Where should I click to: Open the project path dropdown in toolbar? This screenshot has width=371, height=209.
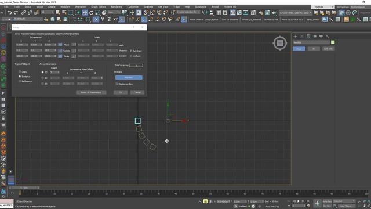tap(295, 13)
